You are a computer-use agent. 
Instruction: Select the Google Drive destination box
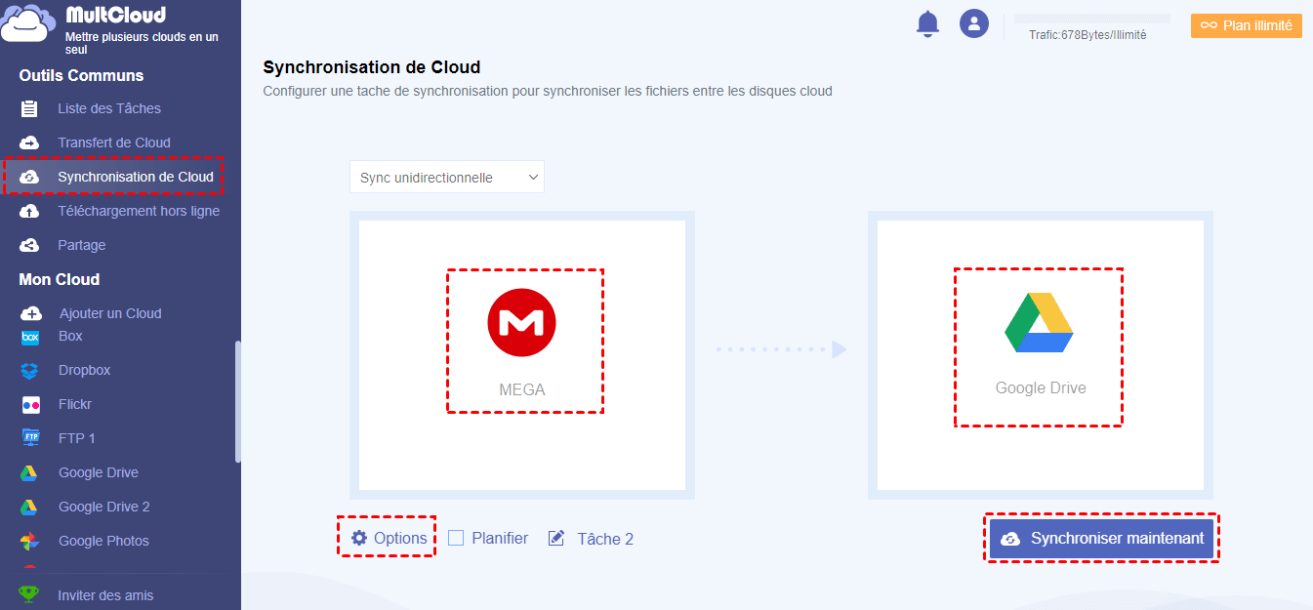[1041, 355]
